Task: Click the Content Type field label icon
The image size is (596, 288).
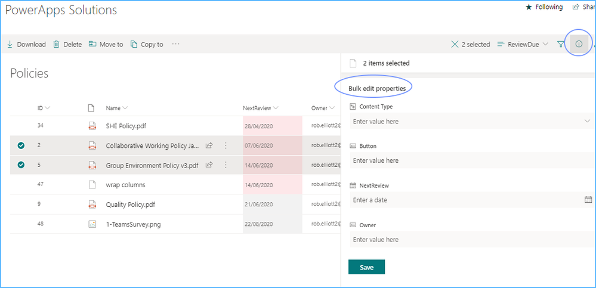Action: pos(353,106)
